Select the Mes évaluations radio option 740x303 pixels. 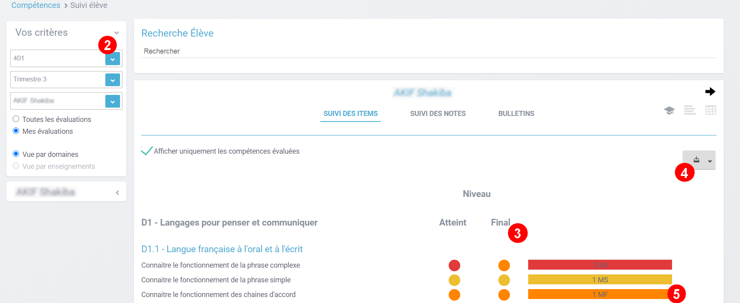pyautogui.click(x=16, y=131)
